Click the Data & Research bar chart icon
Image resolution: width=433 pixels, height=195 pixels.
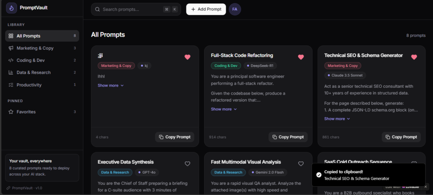pyautogui.click(x=11, y=73)
